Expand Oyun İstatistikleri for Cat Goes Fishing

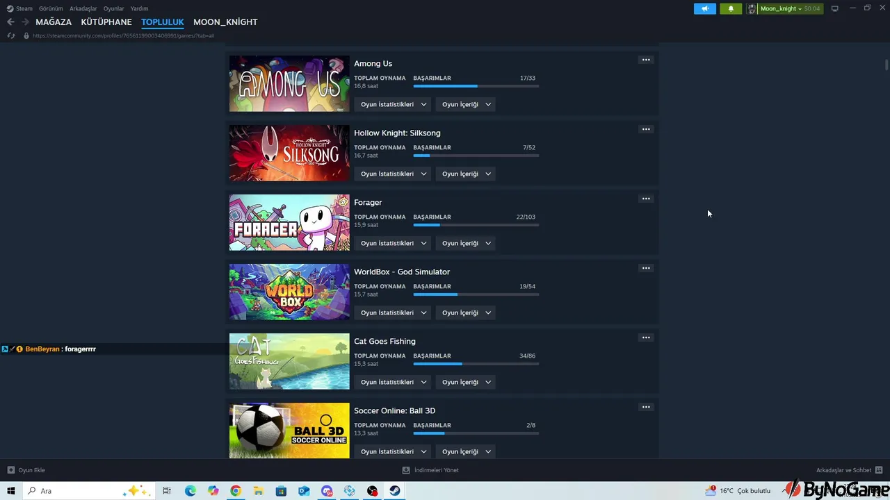tap(393, 382)
